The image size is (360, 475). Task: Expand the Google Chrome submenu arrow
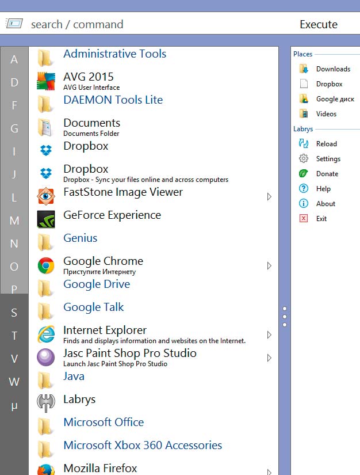[x=269, y=265]
